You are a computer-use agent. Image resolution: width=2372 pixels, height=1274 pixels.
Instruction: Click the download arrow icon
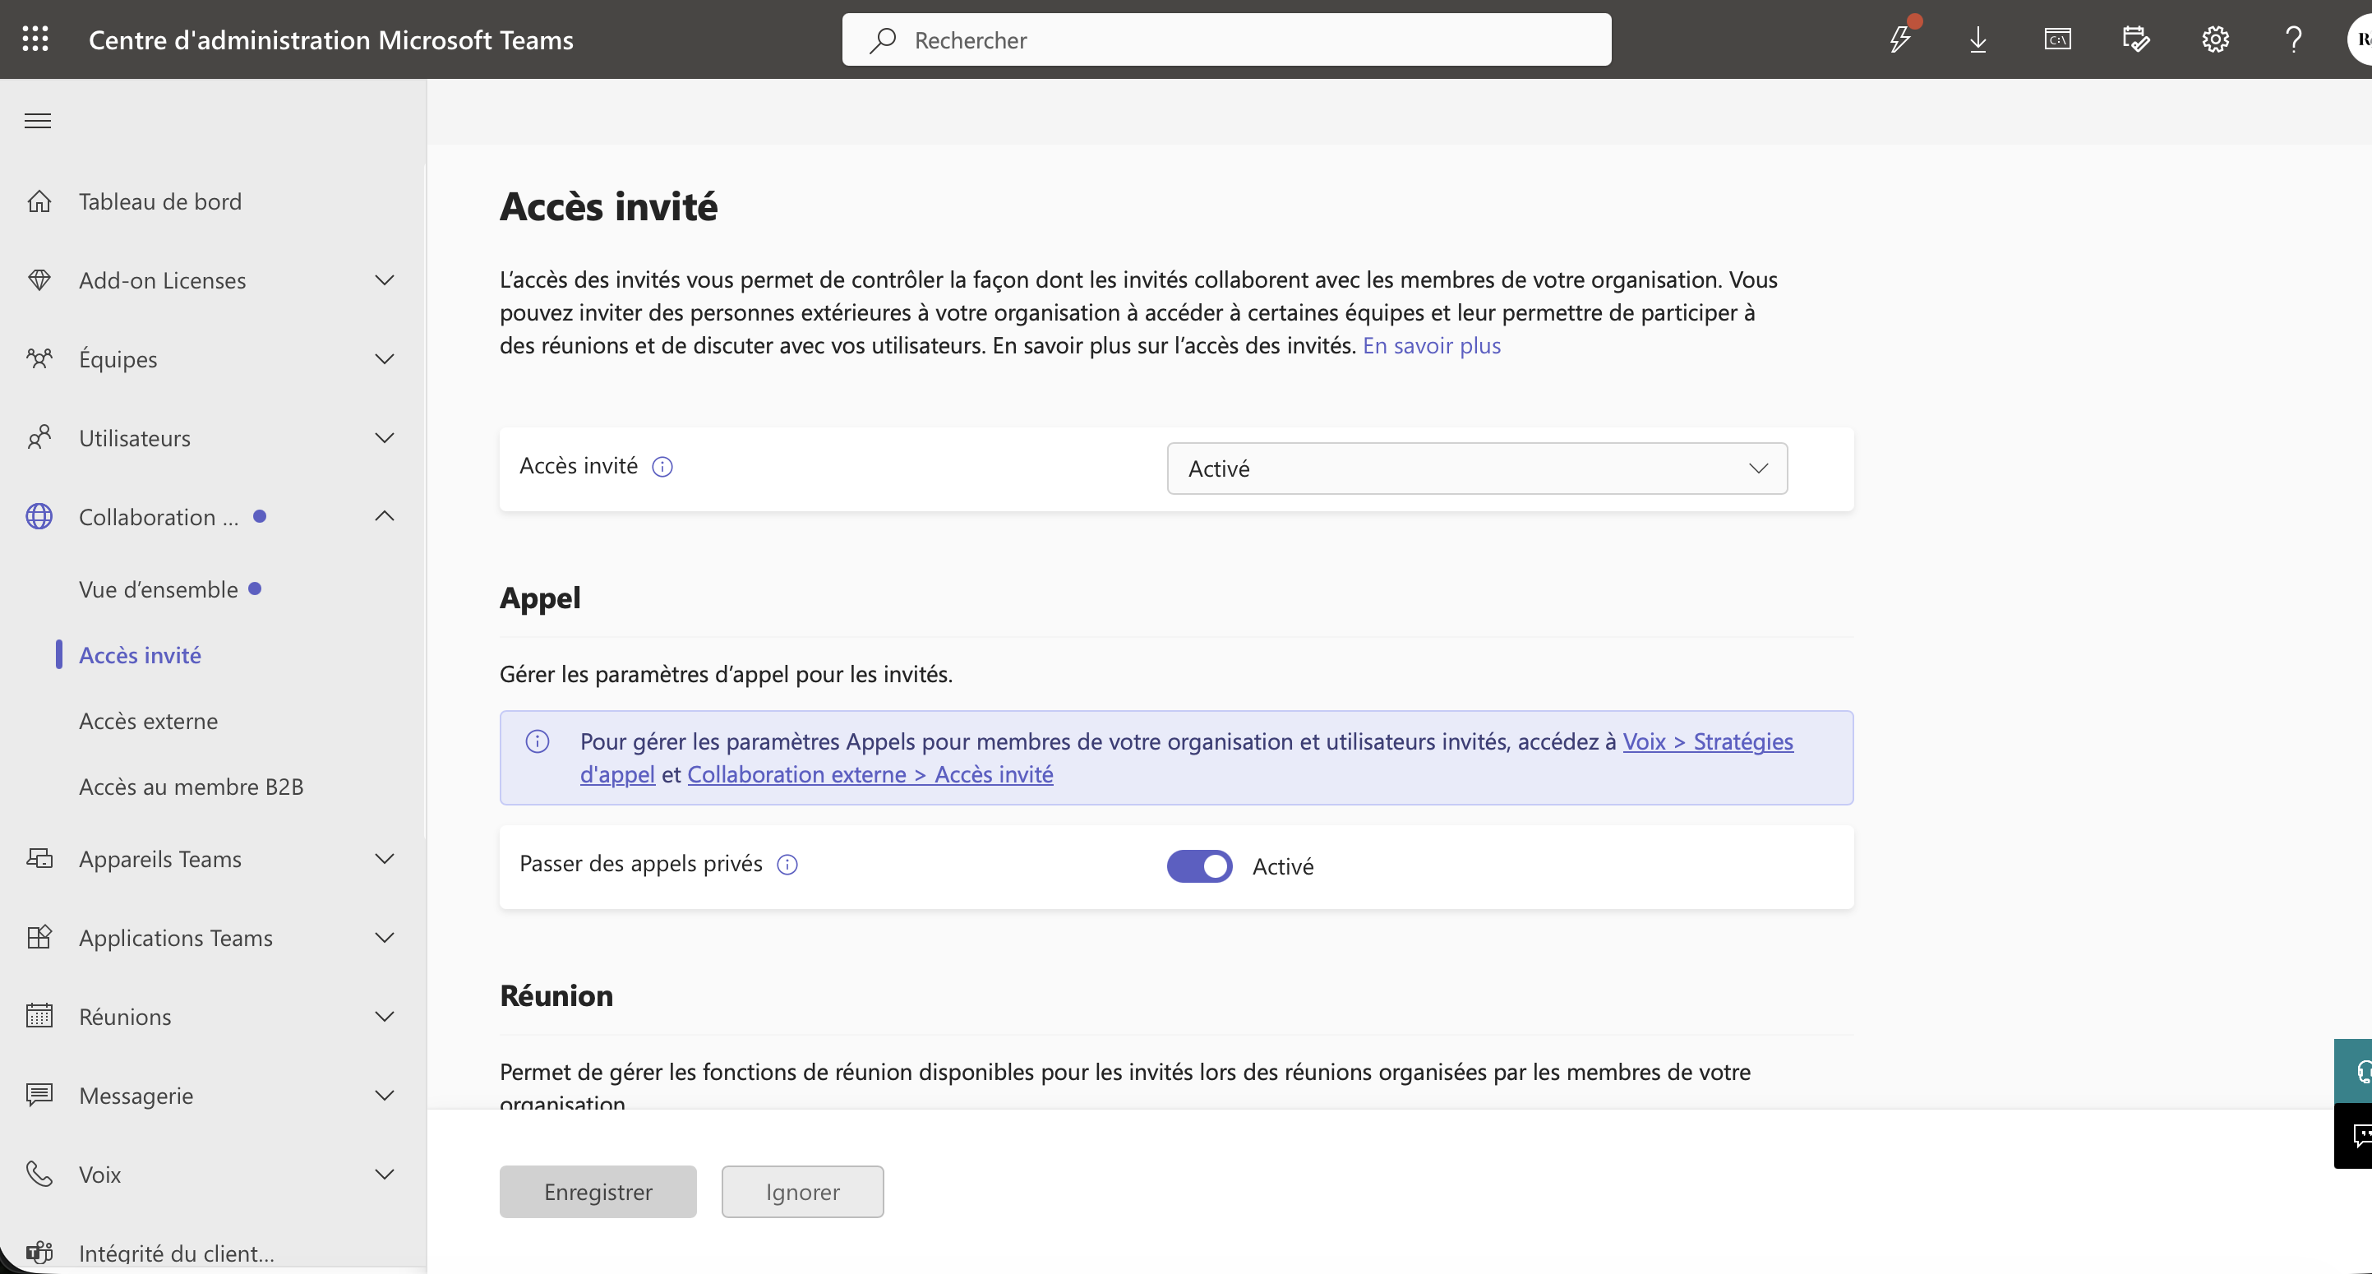point(1977,39)
